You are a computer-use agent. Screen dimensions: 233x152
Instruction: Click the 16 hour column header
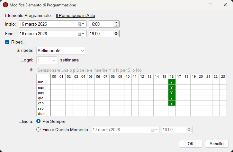(x=172, y=76)
